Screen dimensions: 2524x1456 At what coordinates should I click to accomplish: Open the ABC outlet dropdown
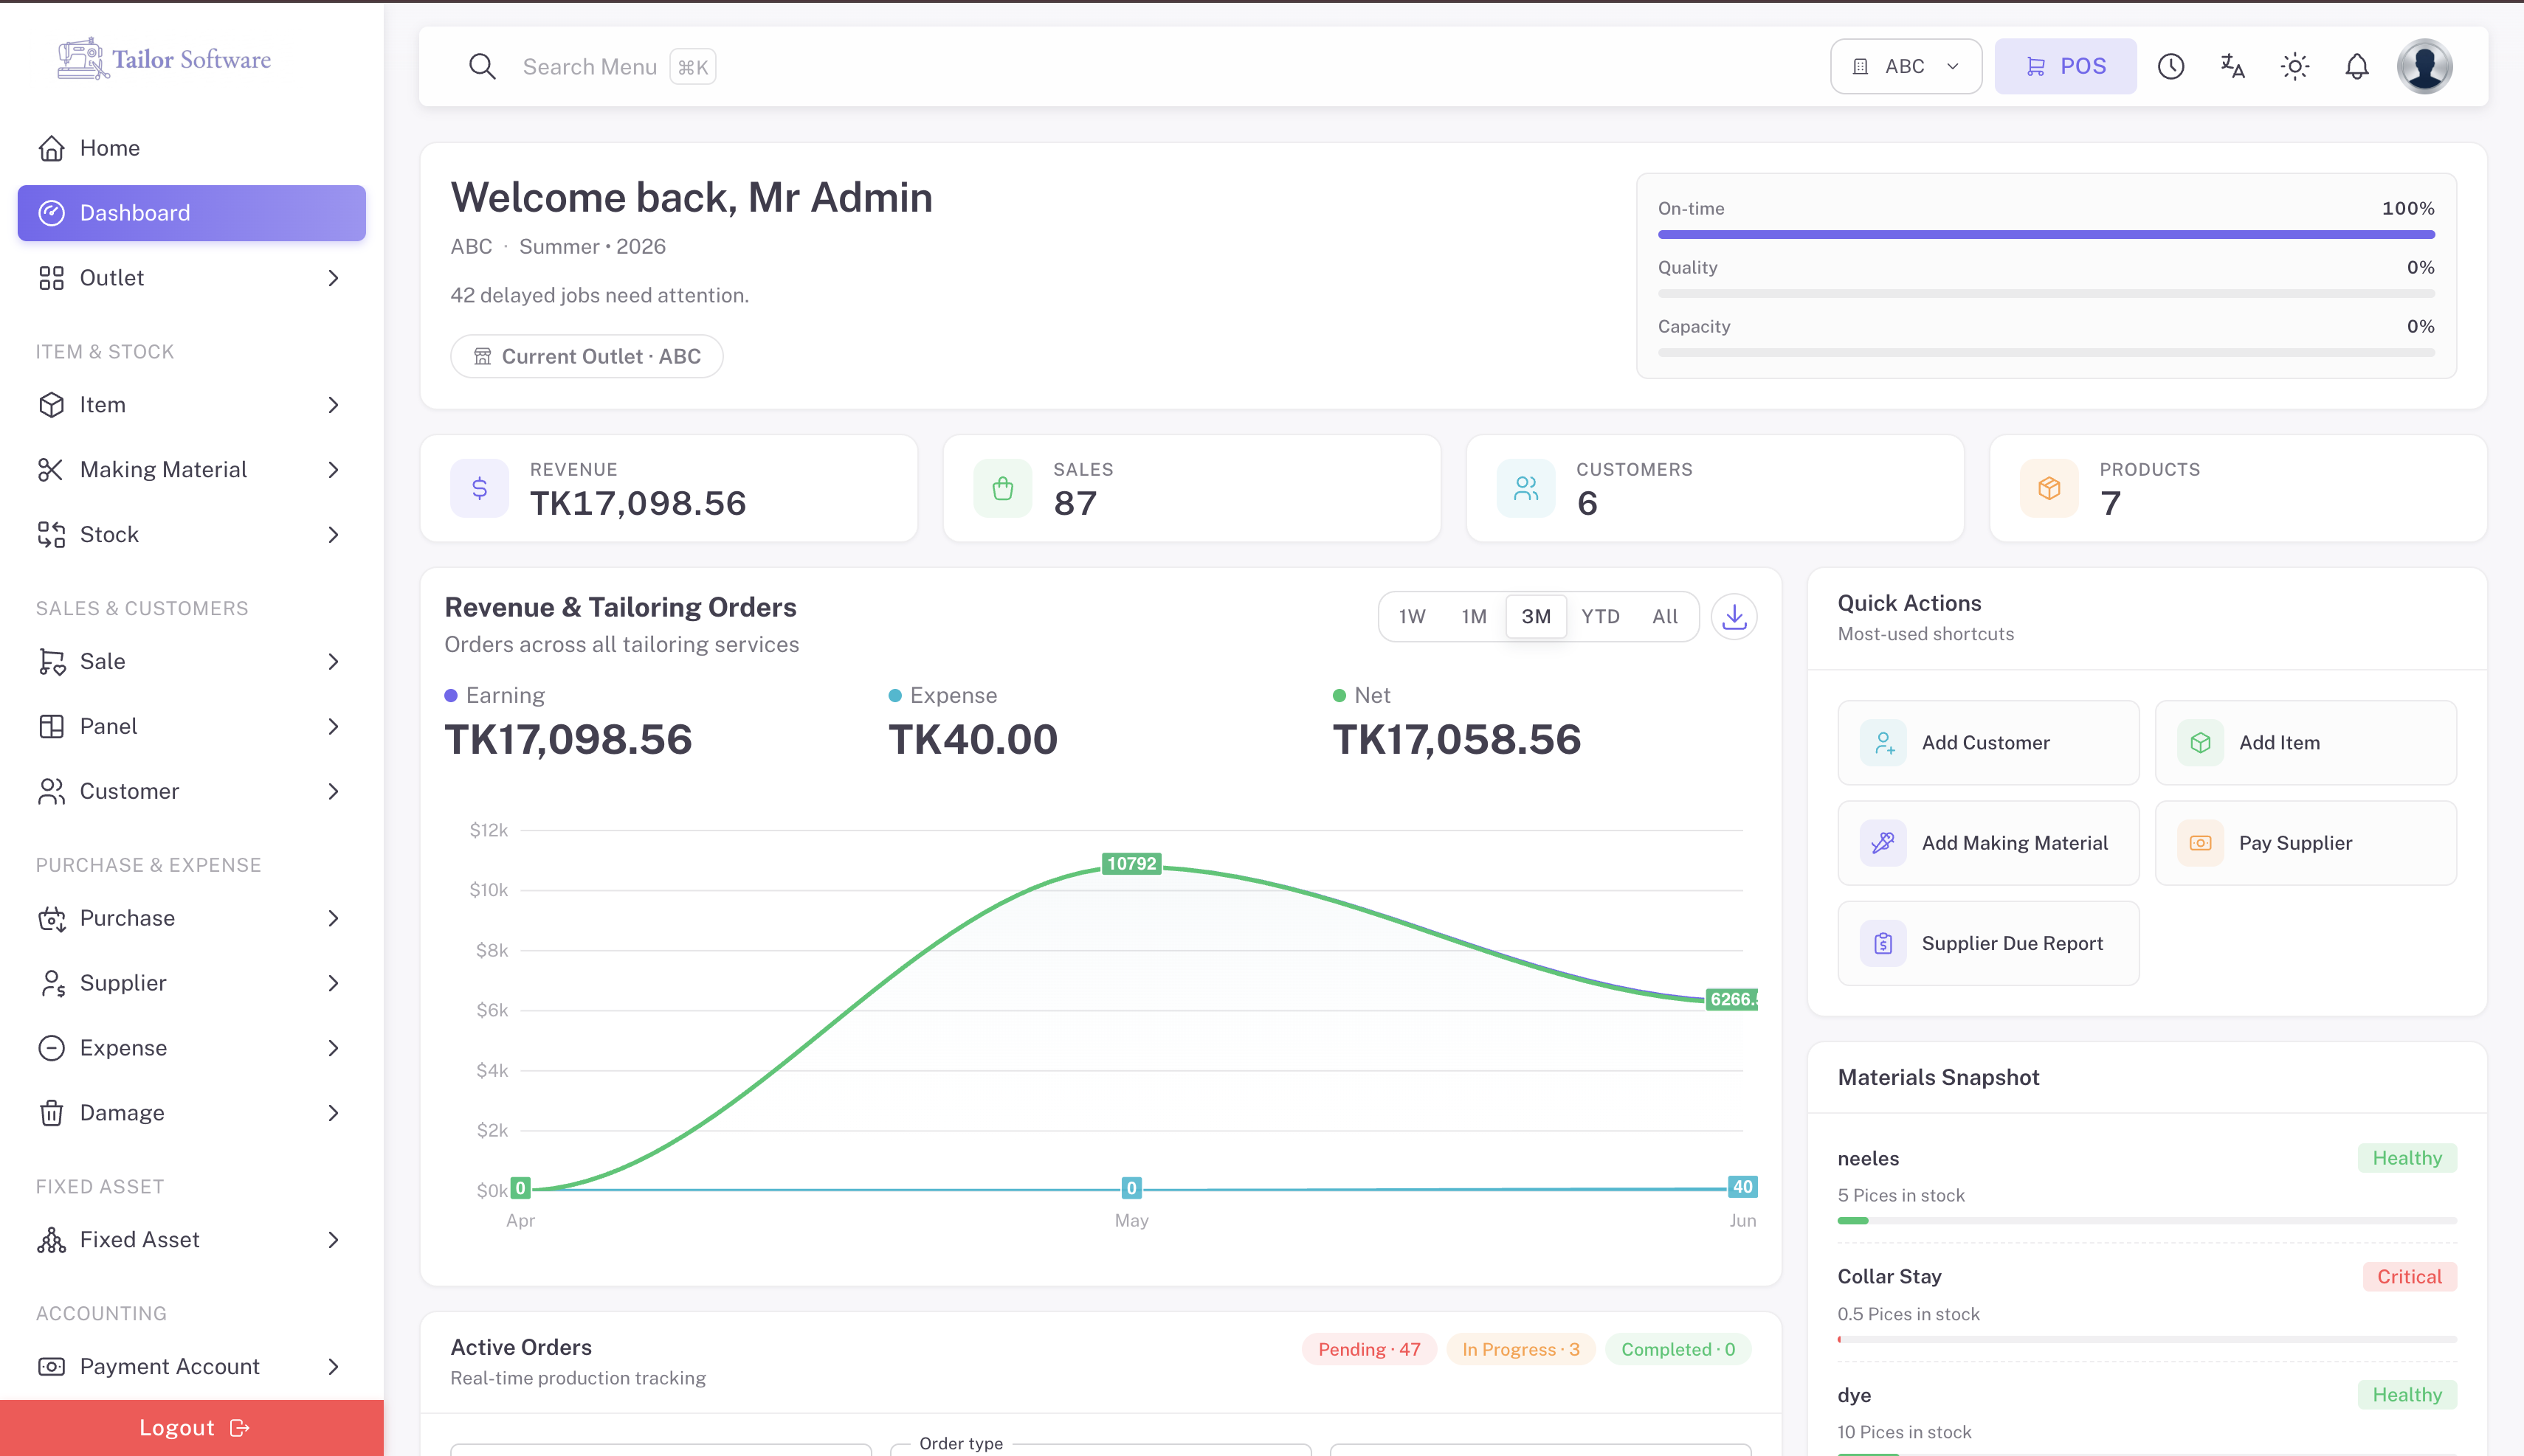(1905, 67)
